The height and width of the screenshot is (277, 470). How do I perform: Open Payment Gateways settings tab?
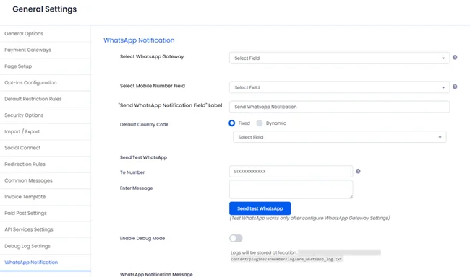pos(45,50)
